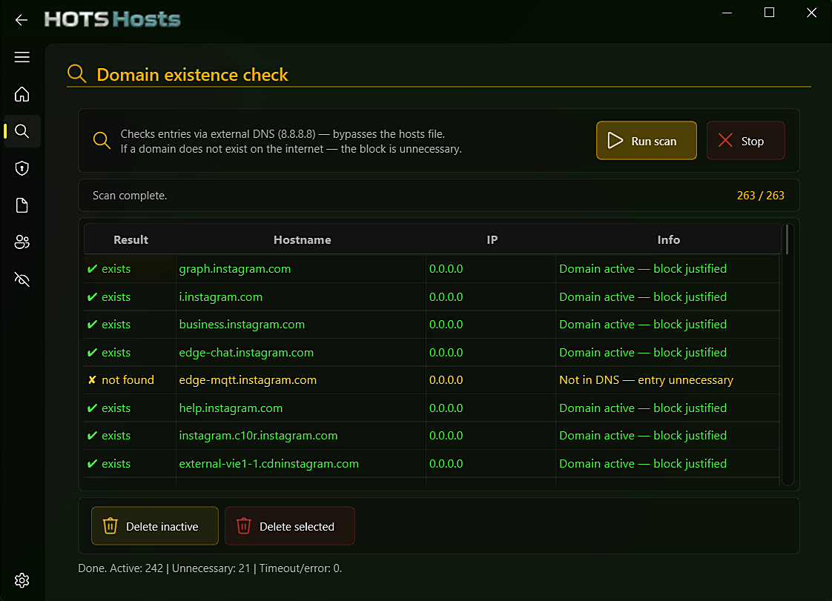The image size is (832, 601).
Task: Select business.instagram.com hostname
Action: 242,325
